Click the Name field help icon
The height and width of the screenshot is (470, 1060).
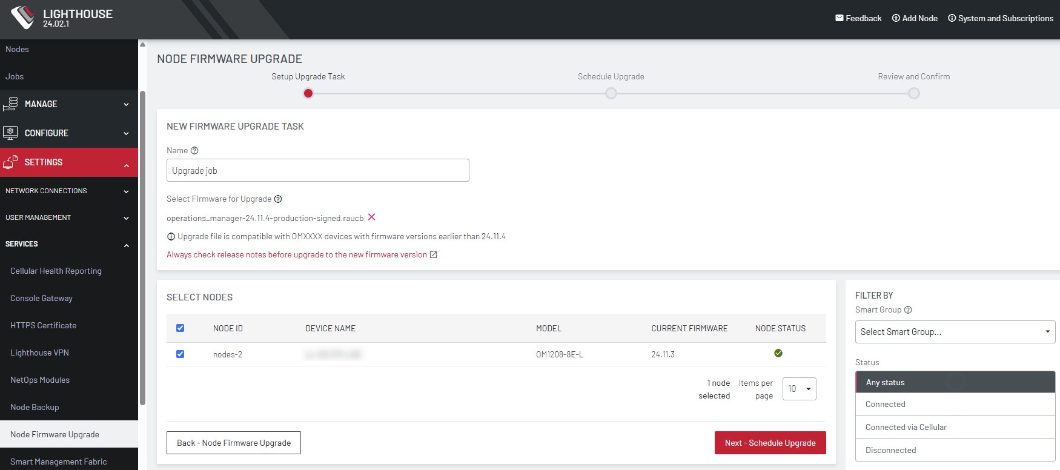[194, 150]
